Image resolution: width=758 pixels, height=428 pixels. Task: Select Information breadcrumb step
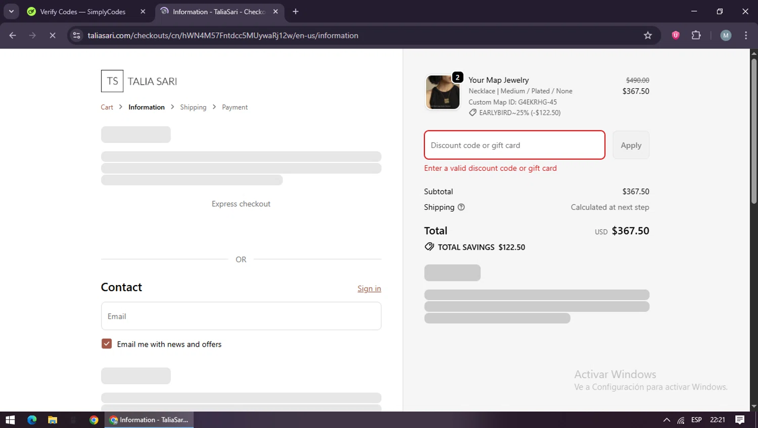click(147, 107)
